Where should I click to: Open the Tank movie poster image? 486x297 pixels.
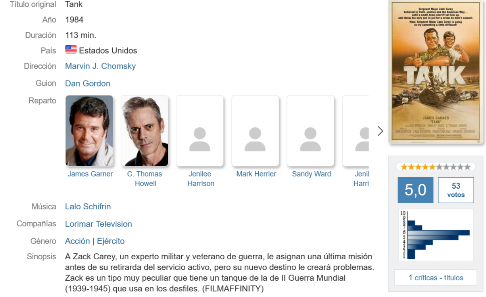[x=436, y=72]
